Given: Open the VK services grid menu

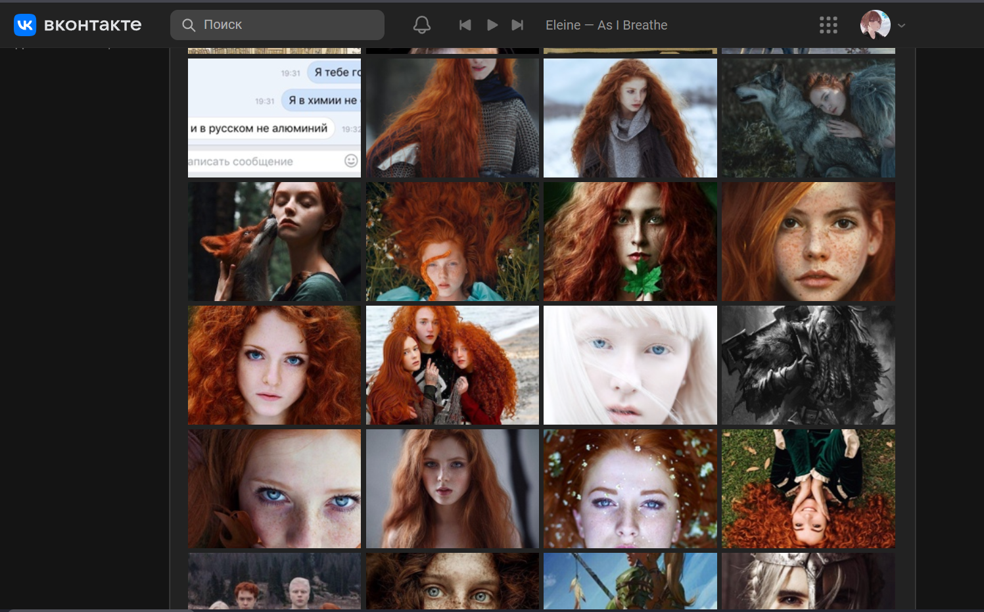Looking at the screenshot, I should point(828,25).
